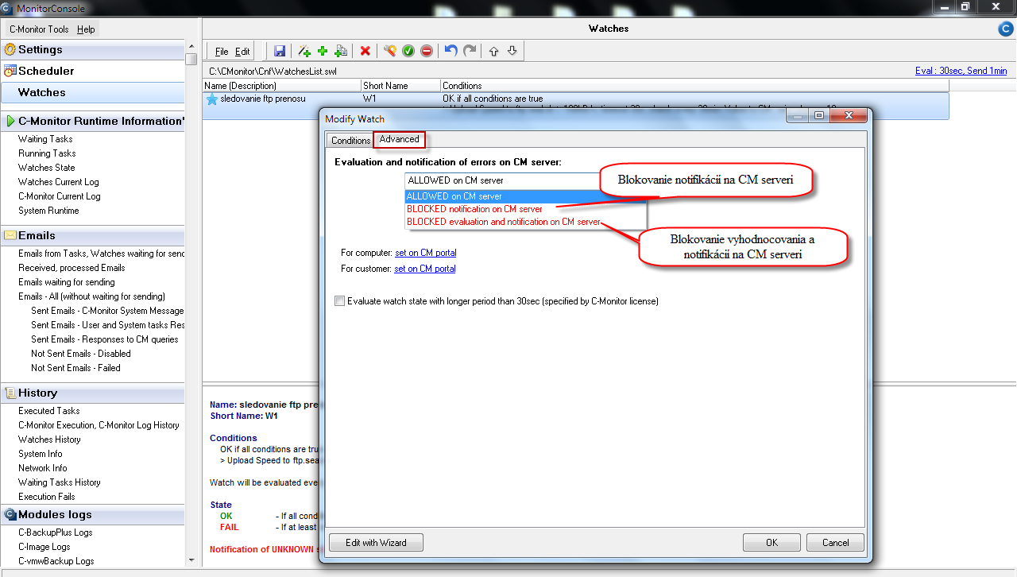Add a watch using the wizard wand icon

[304, 51]
